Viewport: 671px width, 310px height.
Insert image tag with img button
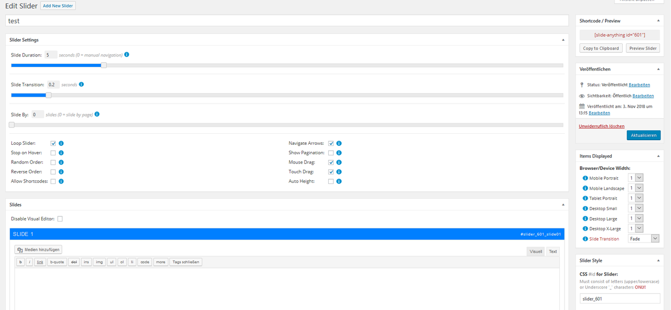tap(99, 262)
